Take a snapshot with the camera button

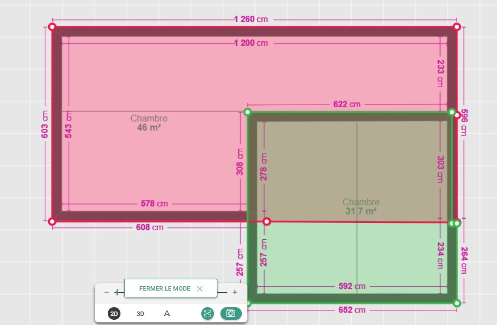point(231,314)
